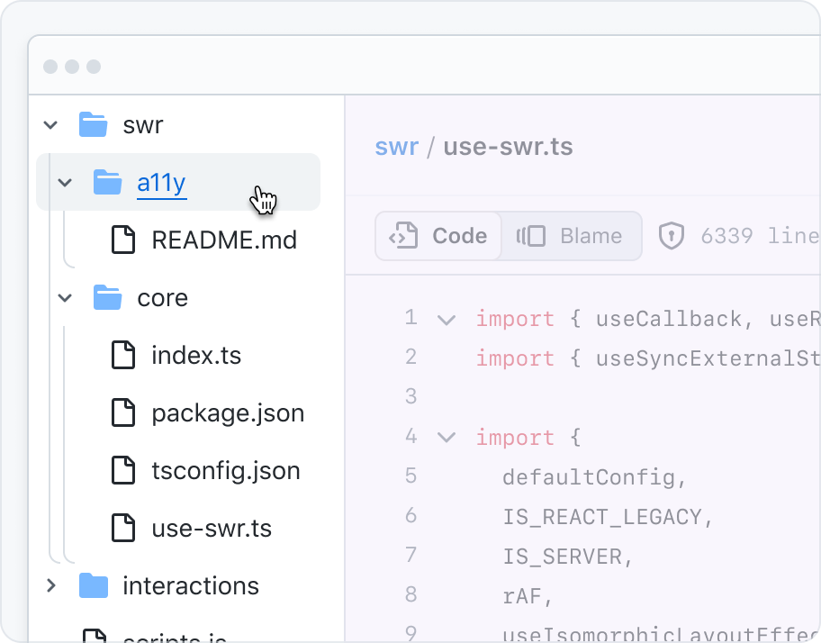Viewport: 821px width, 643px height.
Task: Select line number 7
Action: coord(411,555)
